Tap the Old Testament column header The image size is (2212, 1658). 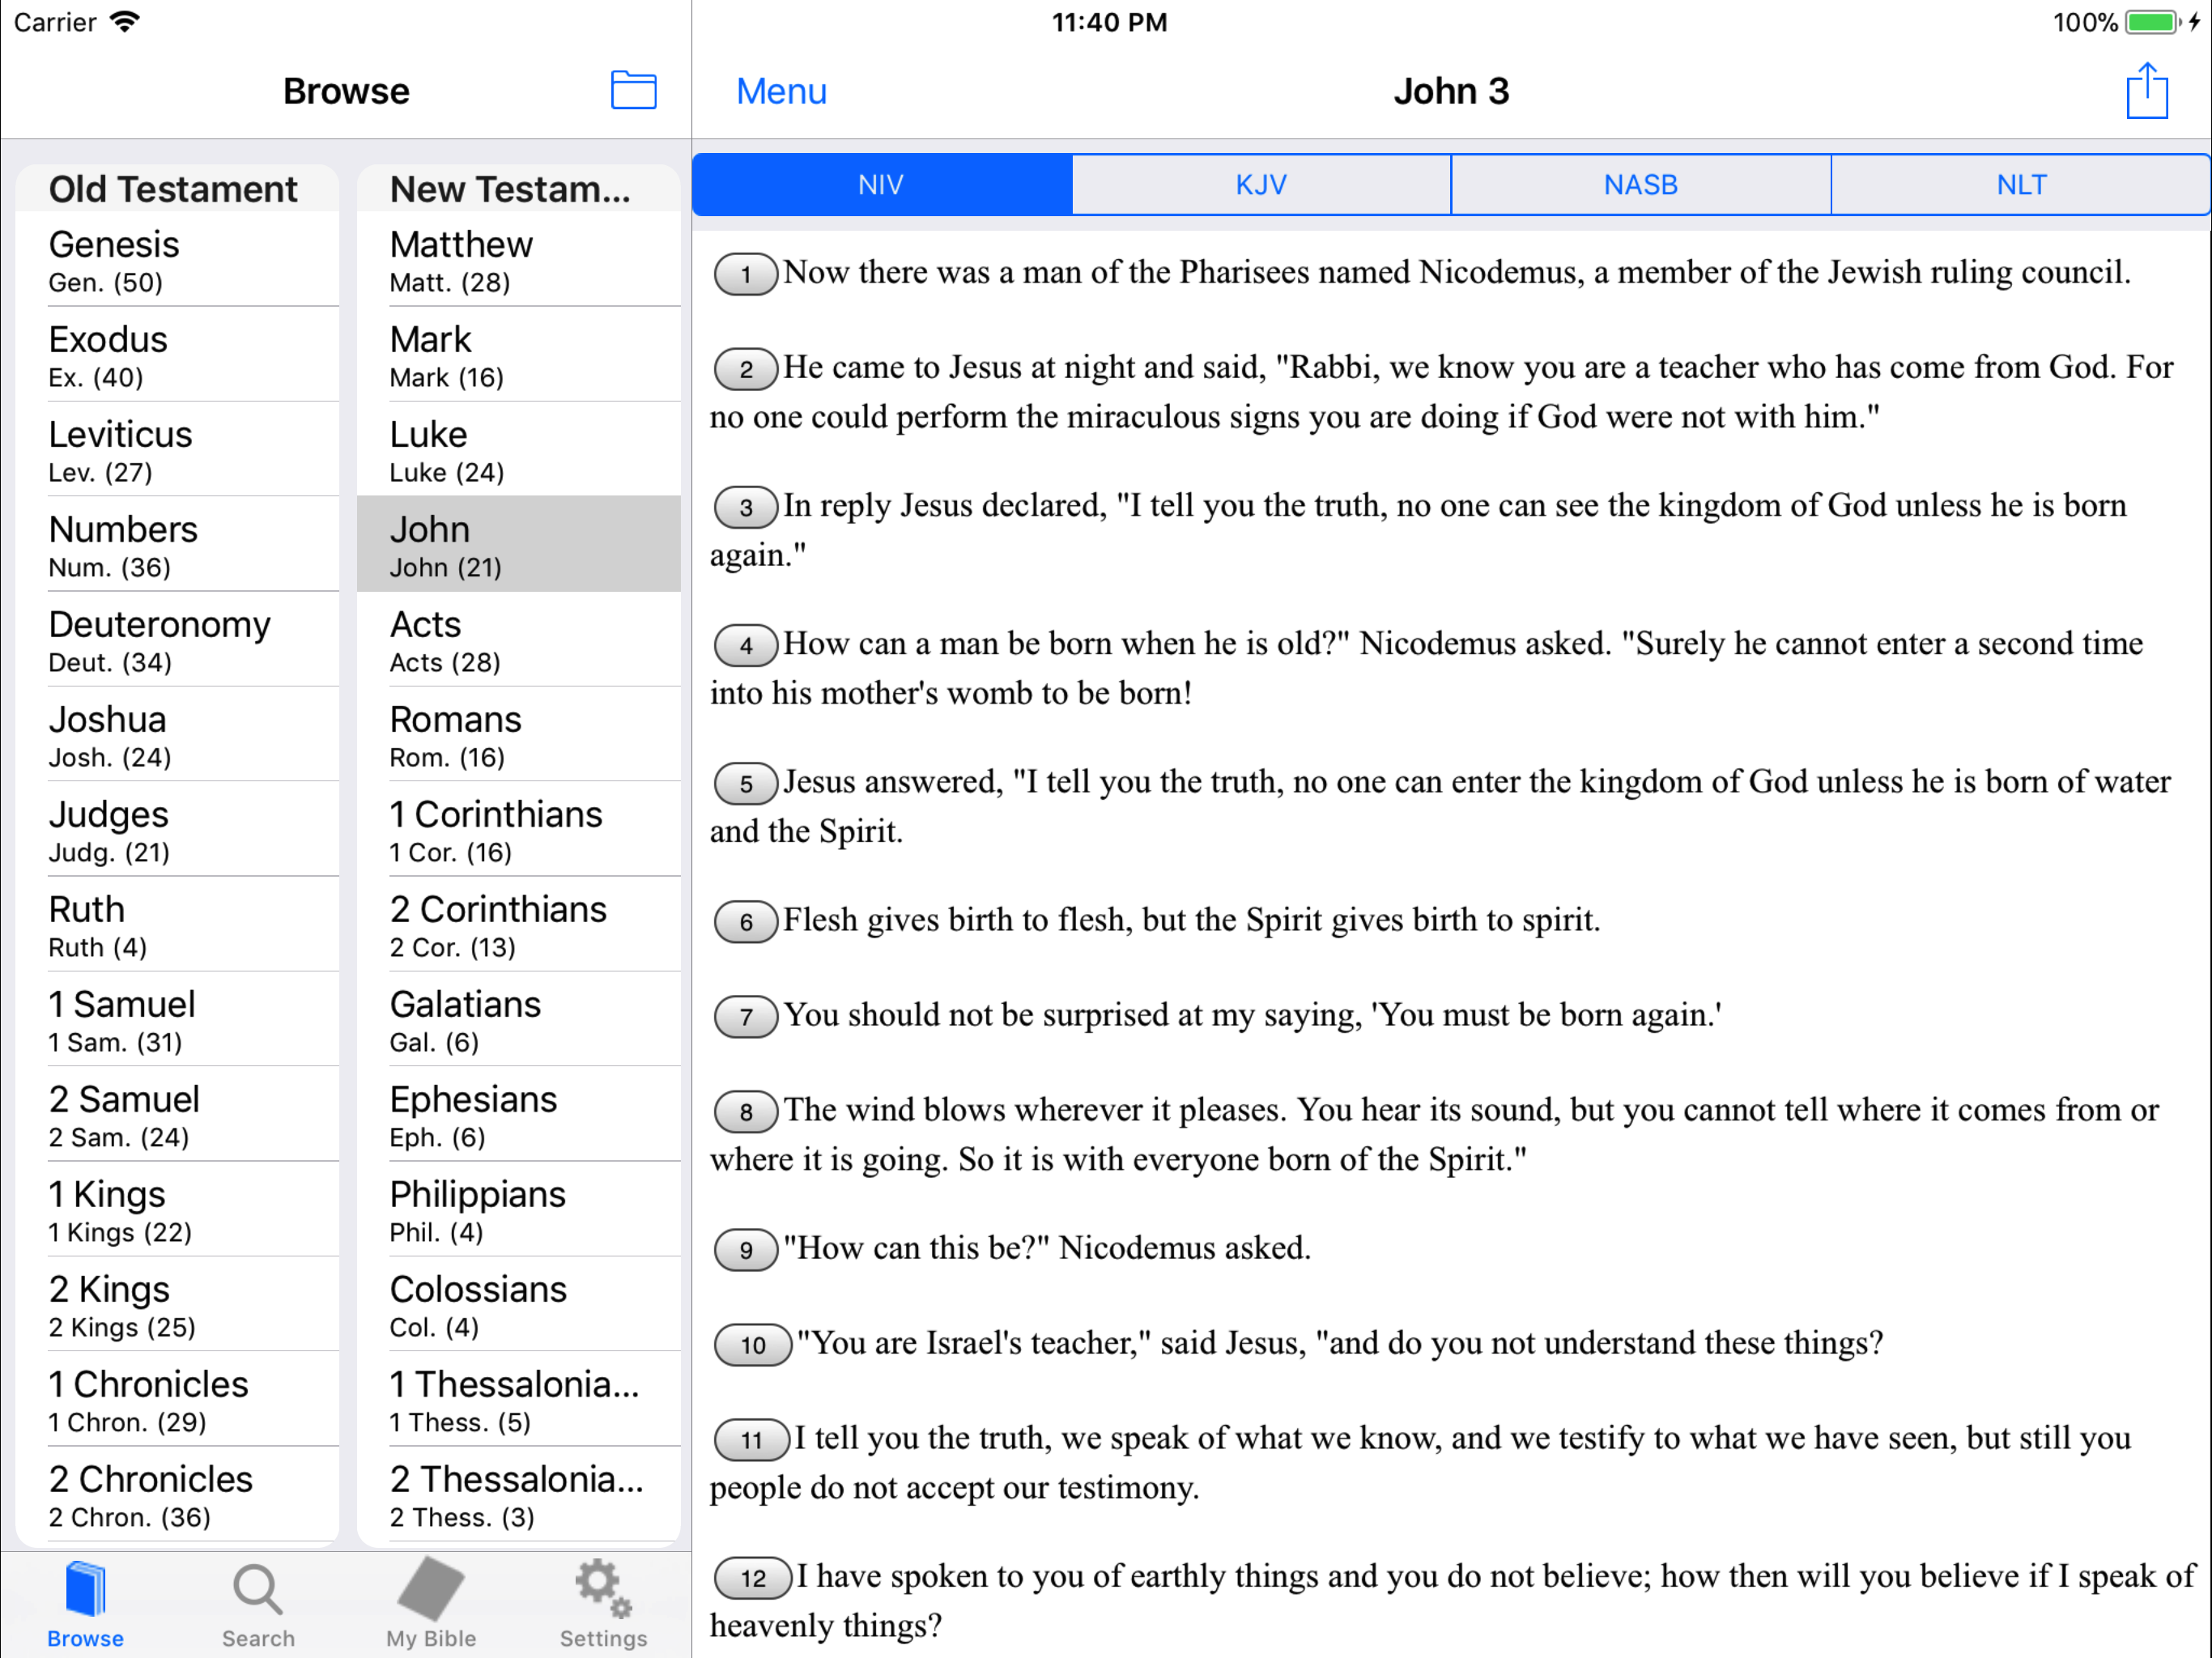178,189
